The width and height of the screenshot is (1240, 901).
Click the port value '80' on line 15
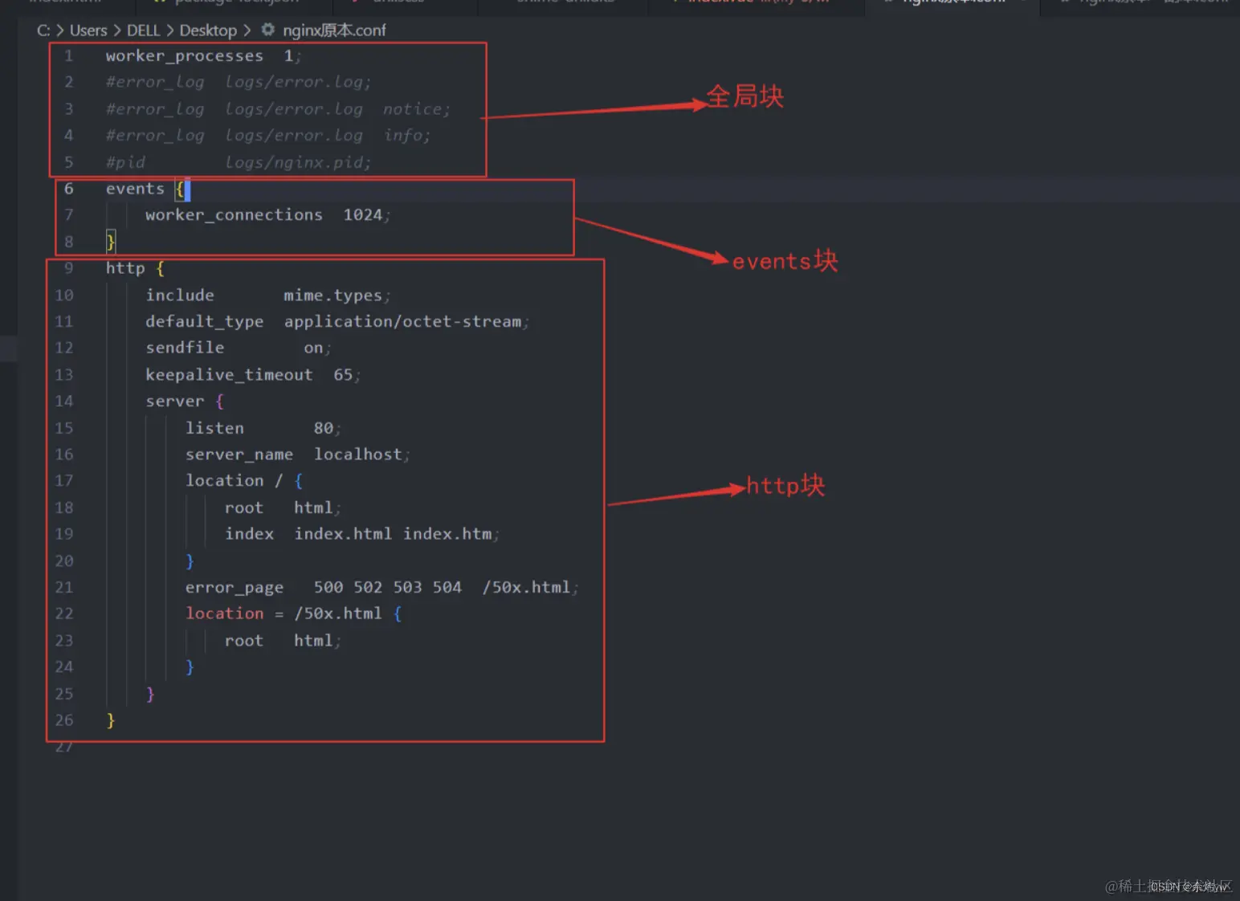click(324, 428)
